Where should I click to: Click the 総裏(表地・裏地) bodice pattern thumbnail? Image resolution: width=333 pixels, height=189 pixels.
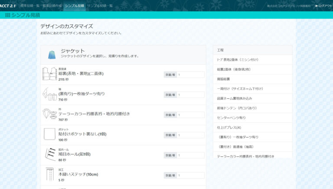pyautogui.click(x=49, y=74)
